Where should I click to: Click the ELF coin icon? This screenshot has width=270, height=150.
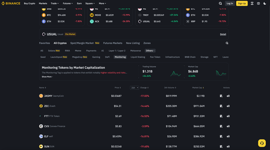(41, 136)
